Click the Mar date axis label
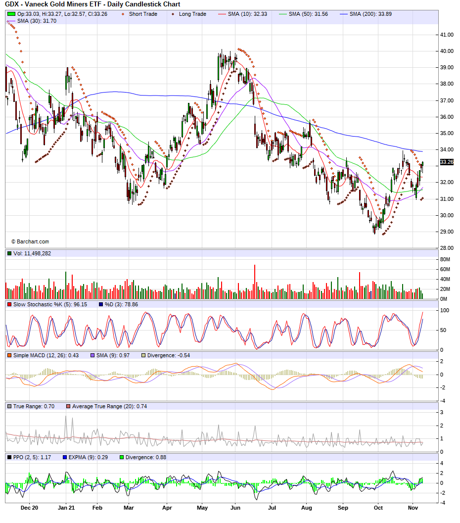This screenshot has width=460, height=523. (129, 508)
